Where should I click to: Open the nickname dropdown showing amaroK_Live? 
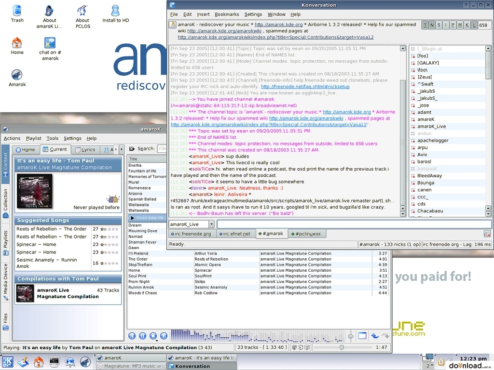[x=211, y=224]
